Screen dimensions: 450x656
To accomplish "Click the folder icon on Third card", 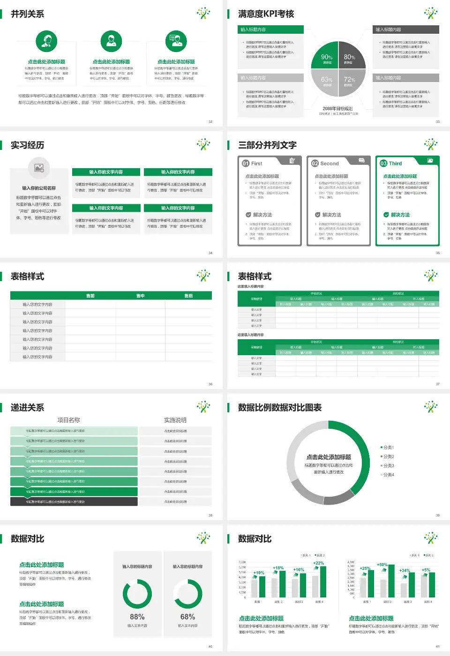I will (x=430, y=161).
